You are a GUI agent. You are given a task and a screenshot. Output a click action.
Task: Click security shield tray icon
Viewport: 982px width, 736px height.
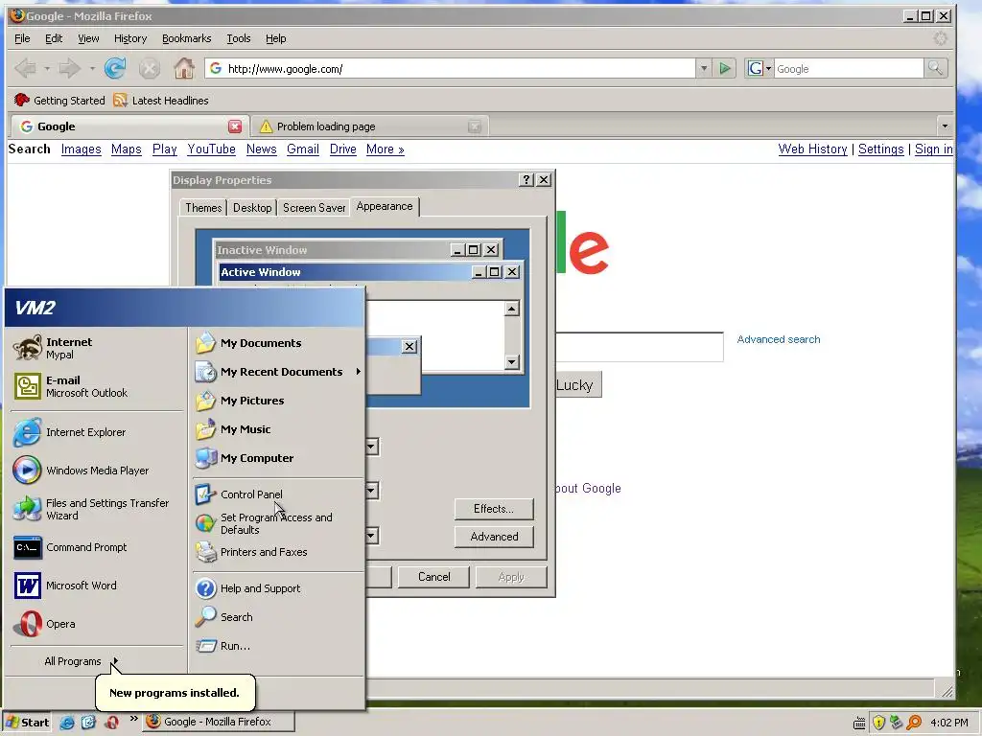click(878, 723)
